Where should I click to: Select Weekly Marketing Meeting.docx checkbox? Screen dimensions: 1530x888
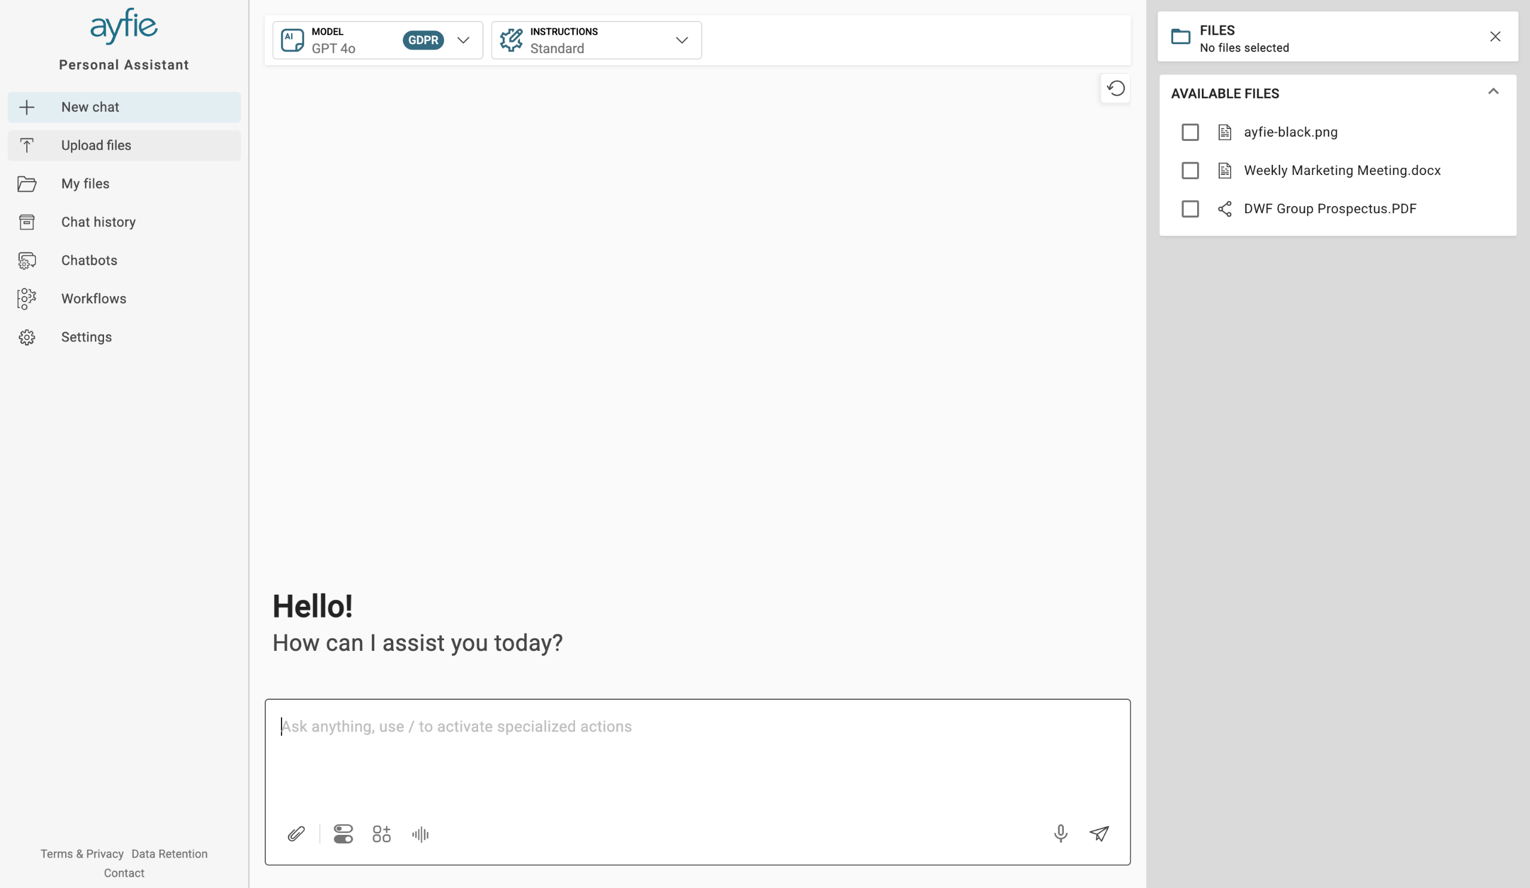(x=1190, y=170)
